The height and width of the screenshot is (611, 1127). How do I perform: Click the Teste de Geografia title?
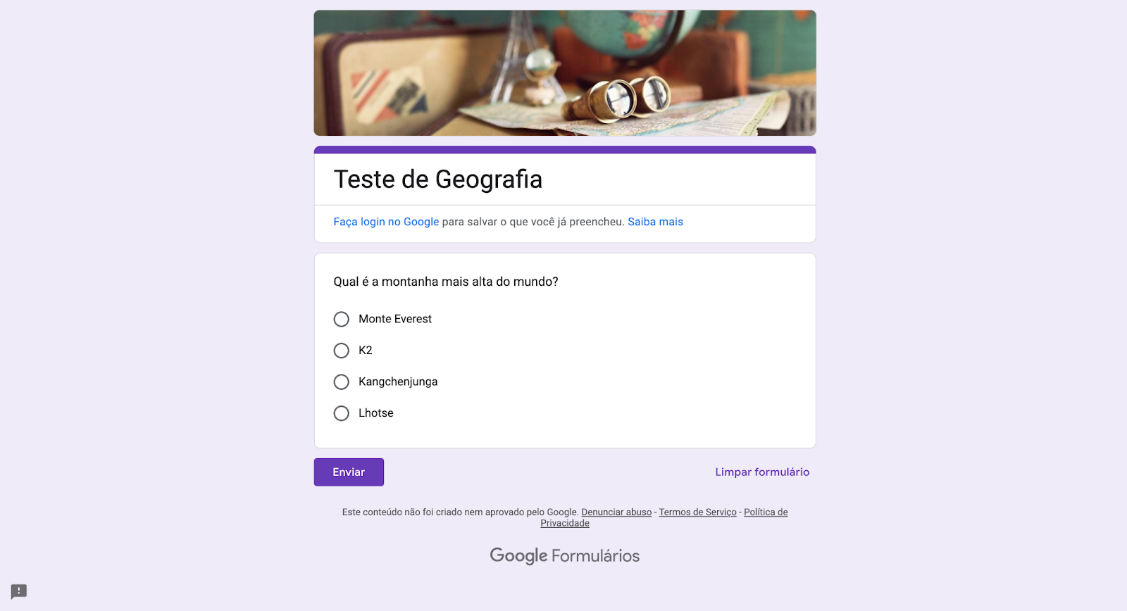pyautogui.click(x=437, y=179)
